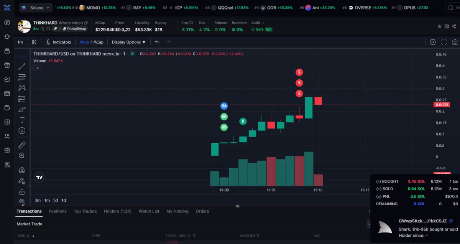The image size is (460, 244).
Task: Open the upper gift rewards sidebar icon
Action: [7, 65]
